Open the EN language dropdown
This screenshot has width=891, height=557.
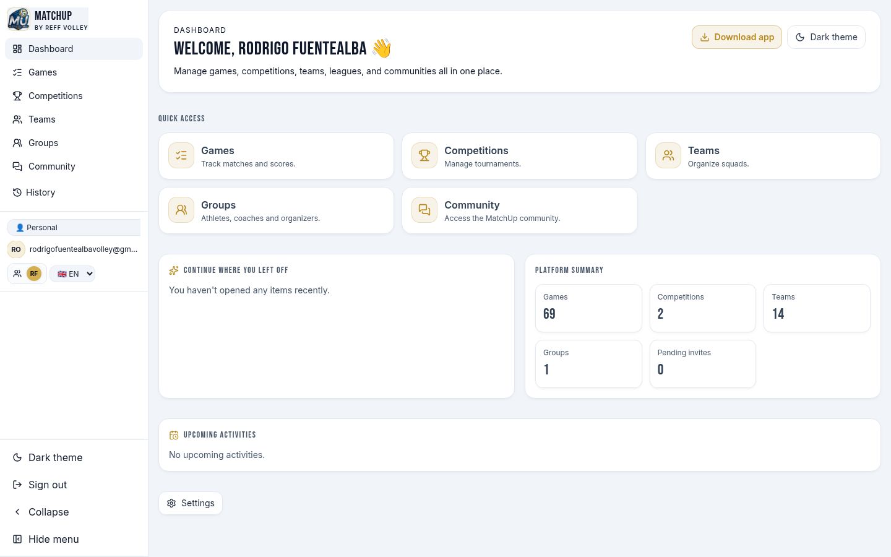click(x=72, y=274)
